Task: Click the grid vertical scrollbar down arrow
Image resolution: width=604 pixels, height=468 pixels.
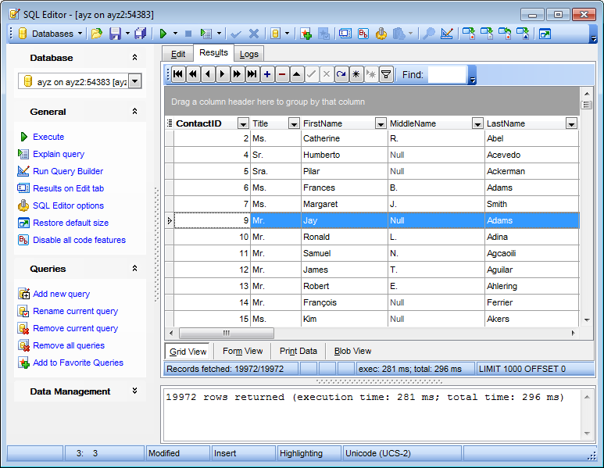Action: click(x=587, y=320)
